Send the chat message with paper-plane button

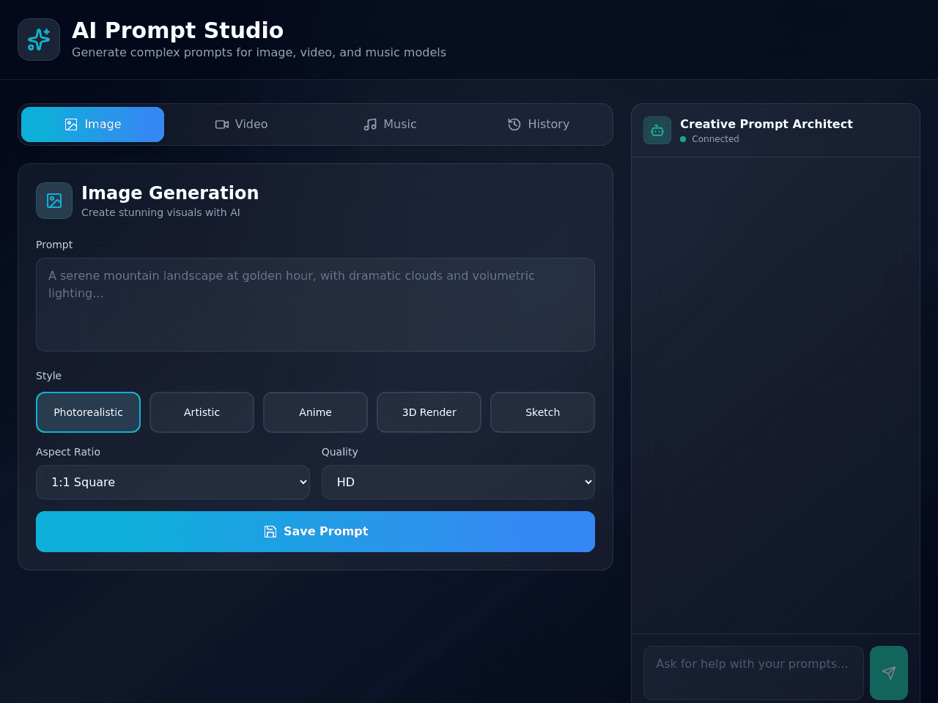pyautogui.click(x=889, y=673)
